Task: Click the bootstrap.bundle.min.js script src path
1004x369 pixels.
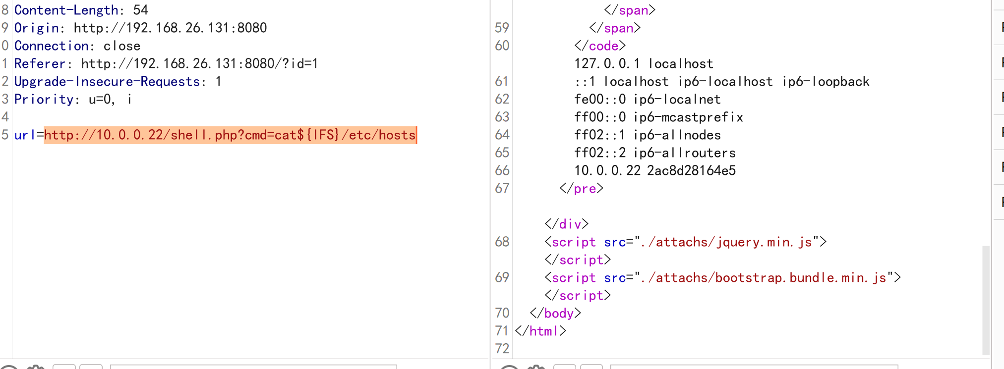Action: click(764, 277)
